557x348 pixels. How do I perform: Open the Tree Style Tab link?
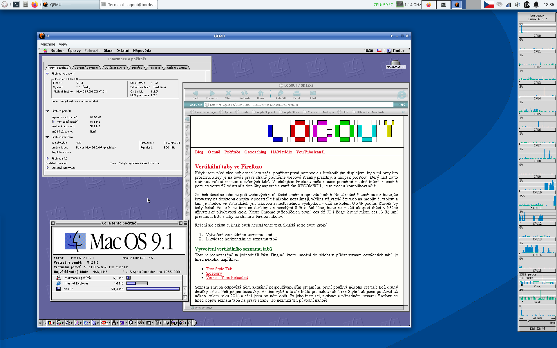pos(219,269)
